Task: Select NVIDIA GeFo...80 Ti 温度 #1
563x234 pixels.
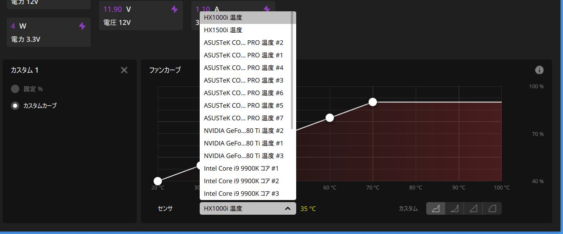Action: (x=246, y=143)
